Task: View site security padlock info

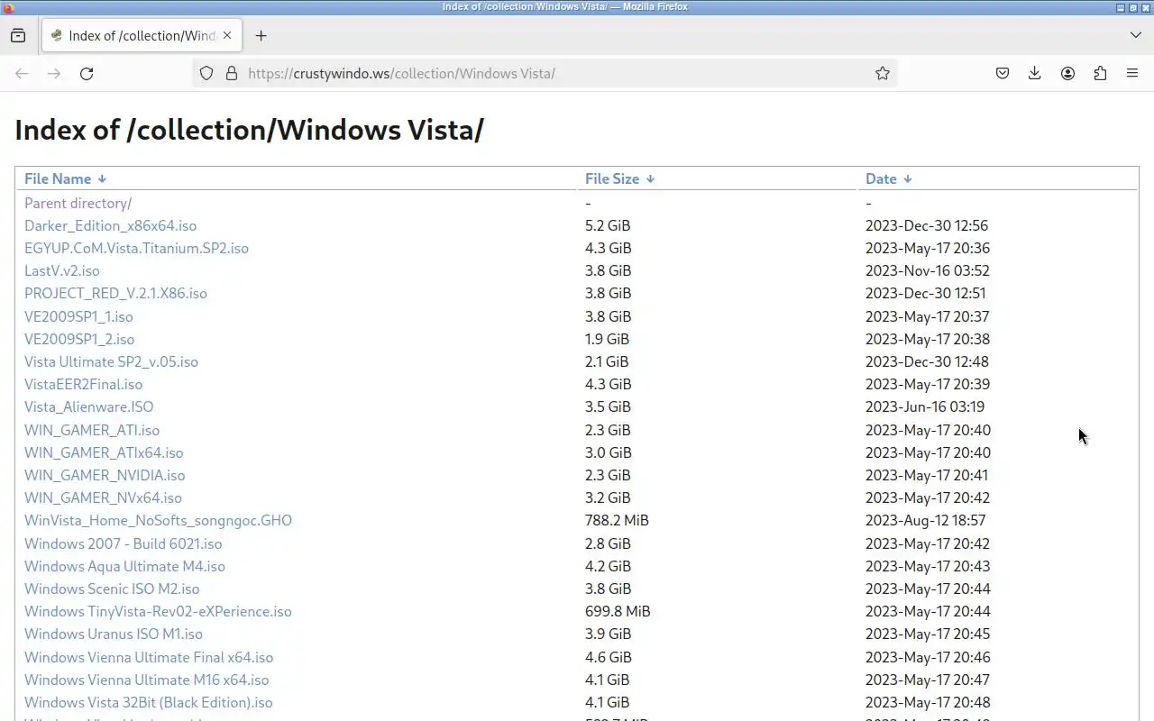Action: (231, 74)
